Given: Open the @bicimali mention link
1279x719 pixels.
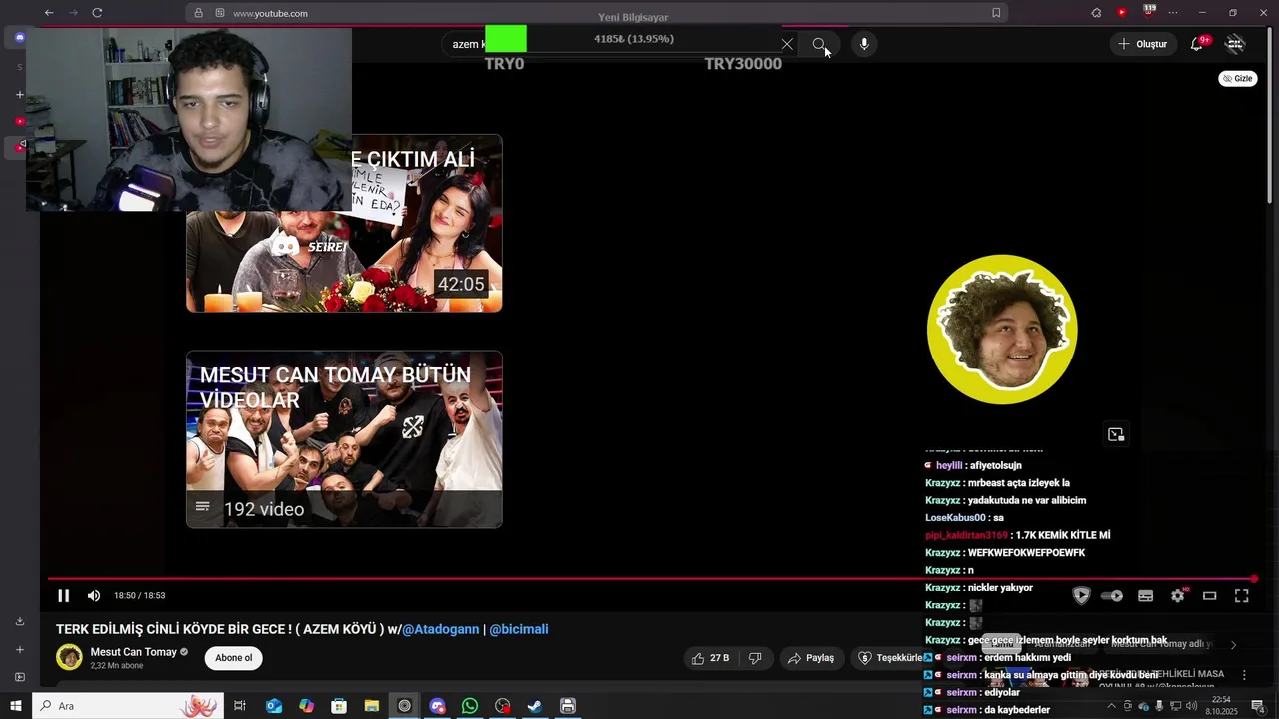Looking at the screenshot, I should (x=518, y=629).
